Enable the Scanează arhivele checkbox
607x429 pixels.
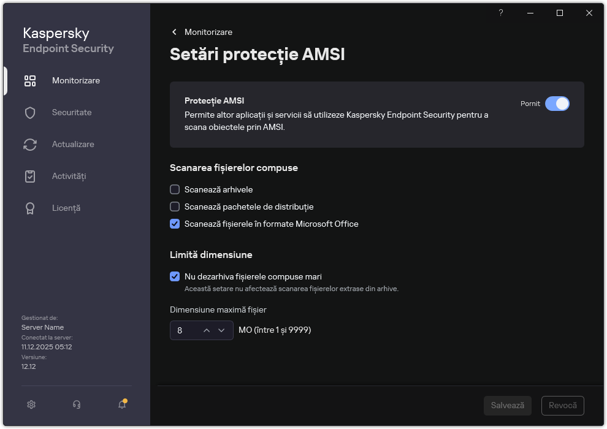coord(175,189)
